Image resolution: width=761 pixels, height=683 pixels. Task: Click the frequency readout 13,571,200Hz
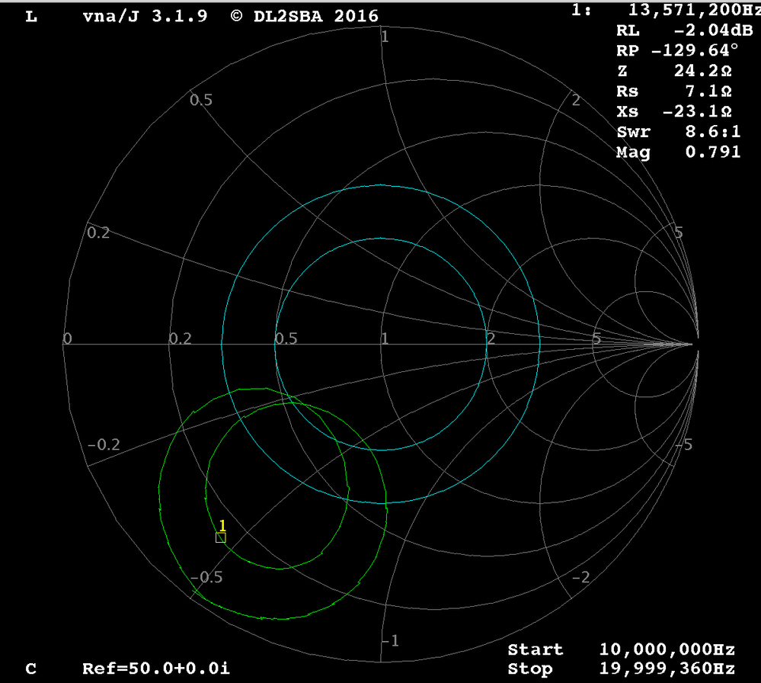click(695, 10)
